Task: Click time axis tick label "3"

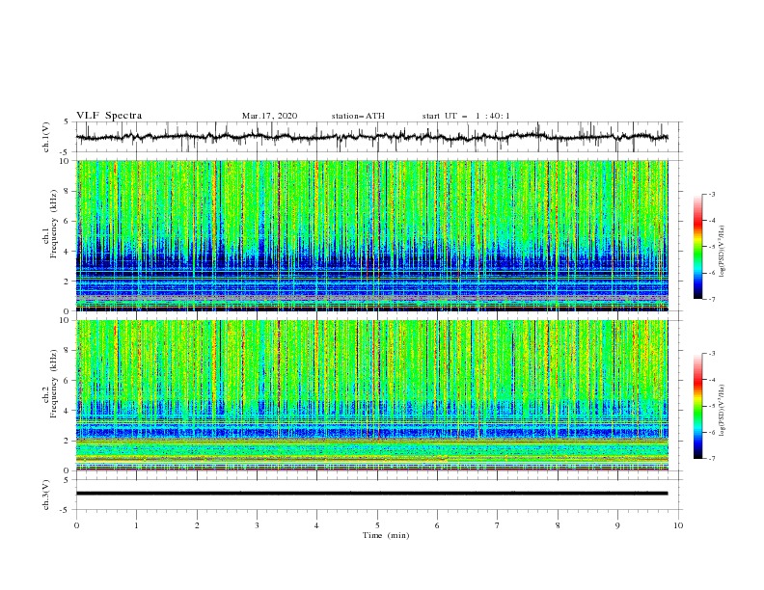Action: pos(257,525)
